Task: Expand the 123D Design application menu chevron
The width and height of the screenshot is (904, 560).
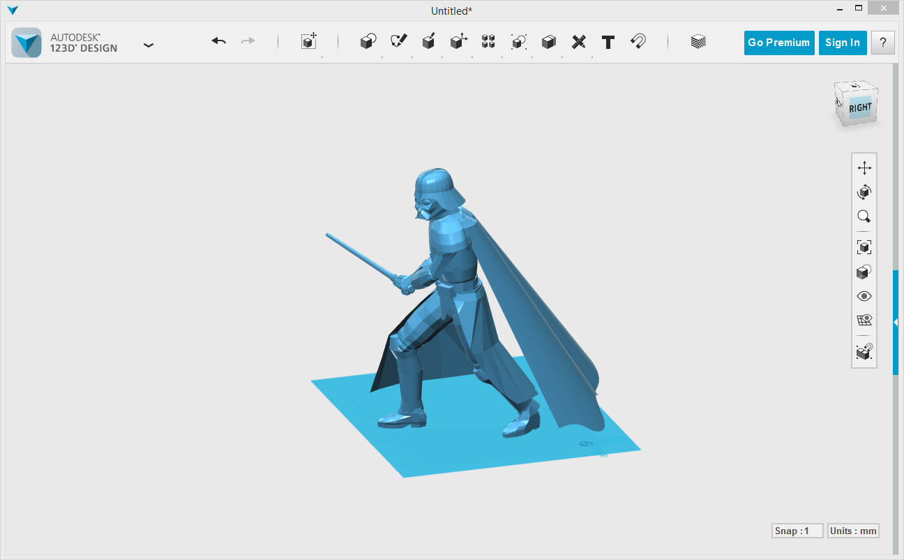Action: pyautogui.click(x=148, y=45)
